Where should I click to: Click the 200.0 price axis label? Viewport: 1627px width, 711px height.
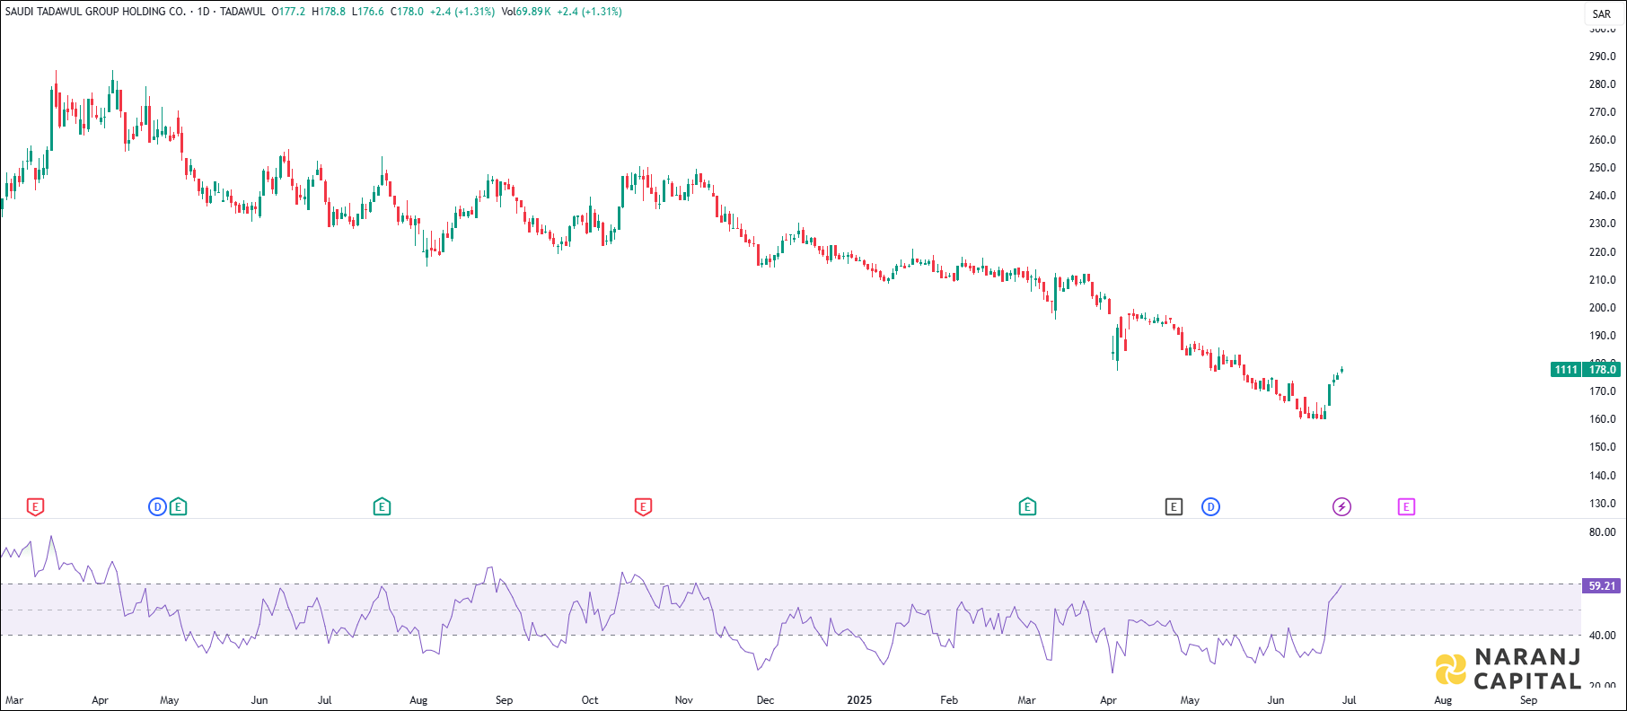[x=1603, y=308]
